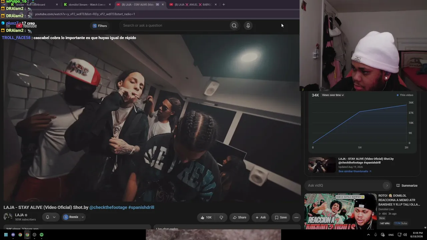Open the Spotify taskbar icon
The width and height of the screenshot is (427, 240).
[41, 235]
